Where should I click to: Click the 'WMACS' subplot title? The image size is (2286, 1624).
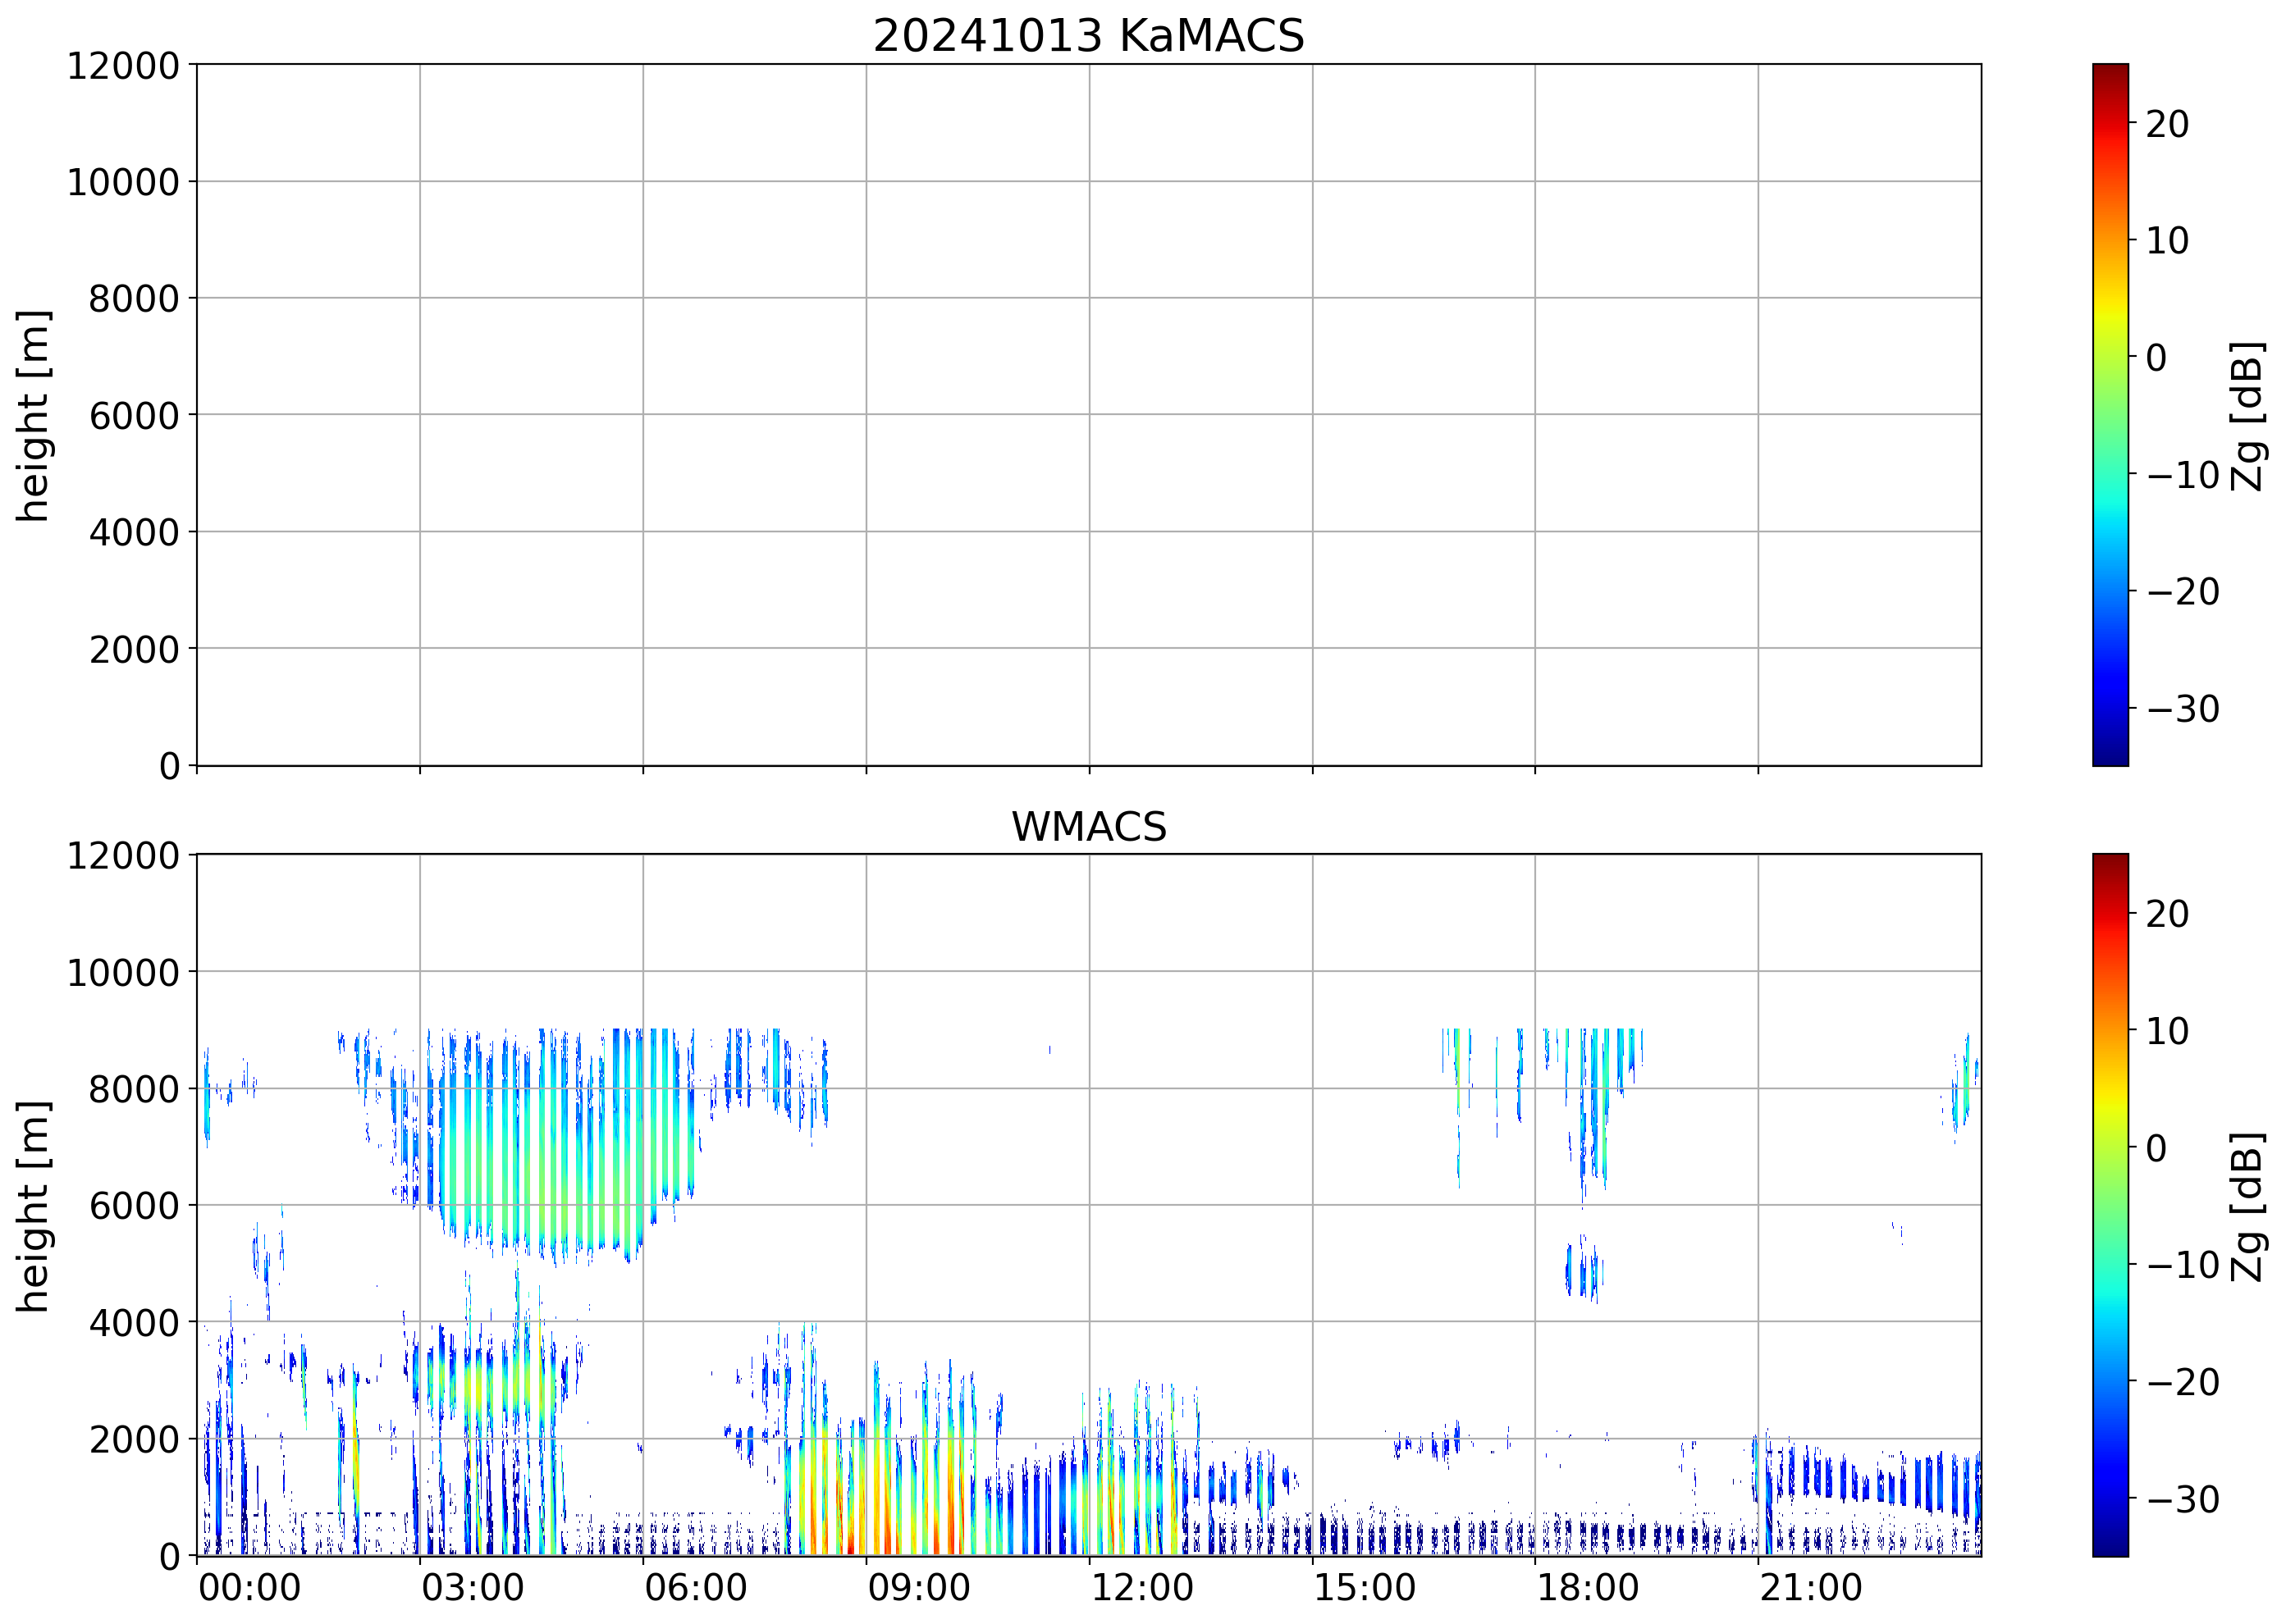[x=1089, y=827]
